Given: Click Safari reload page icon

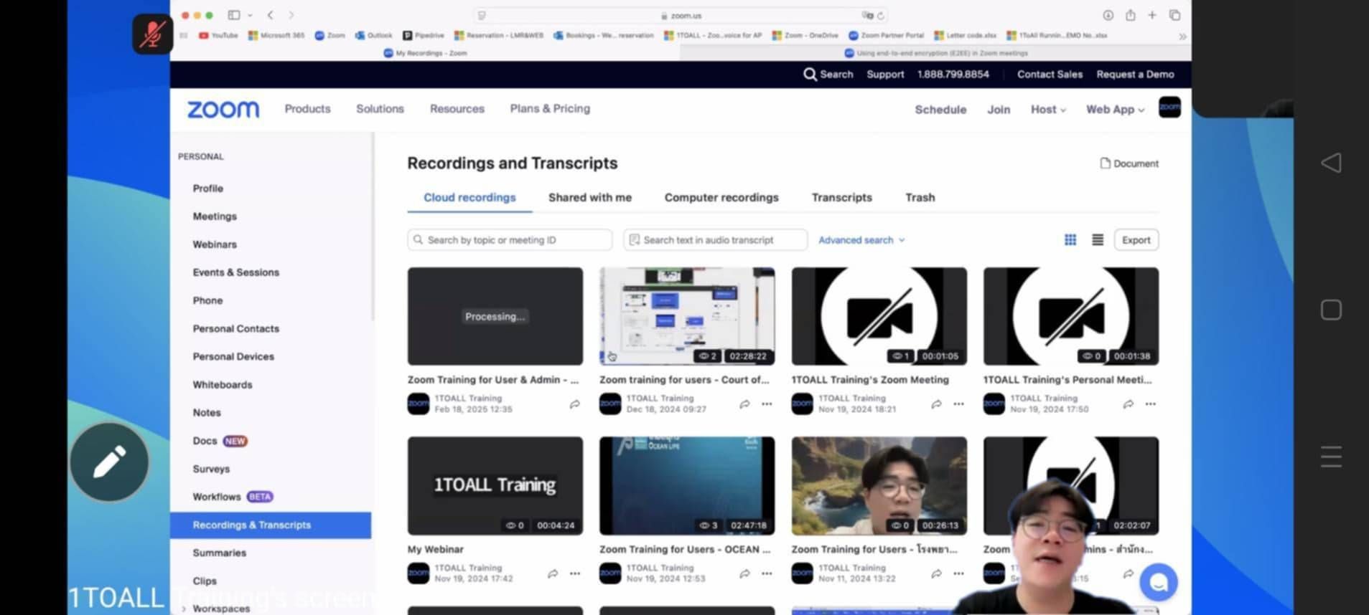Looking at the screenshot, I should click(881, 15).
